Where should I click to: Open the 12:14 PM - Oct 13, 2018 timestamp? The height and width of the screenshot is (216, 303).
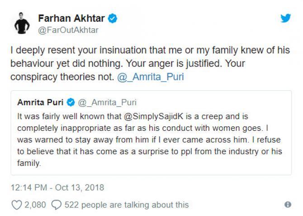(57, 188)
